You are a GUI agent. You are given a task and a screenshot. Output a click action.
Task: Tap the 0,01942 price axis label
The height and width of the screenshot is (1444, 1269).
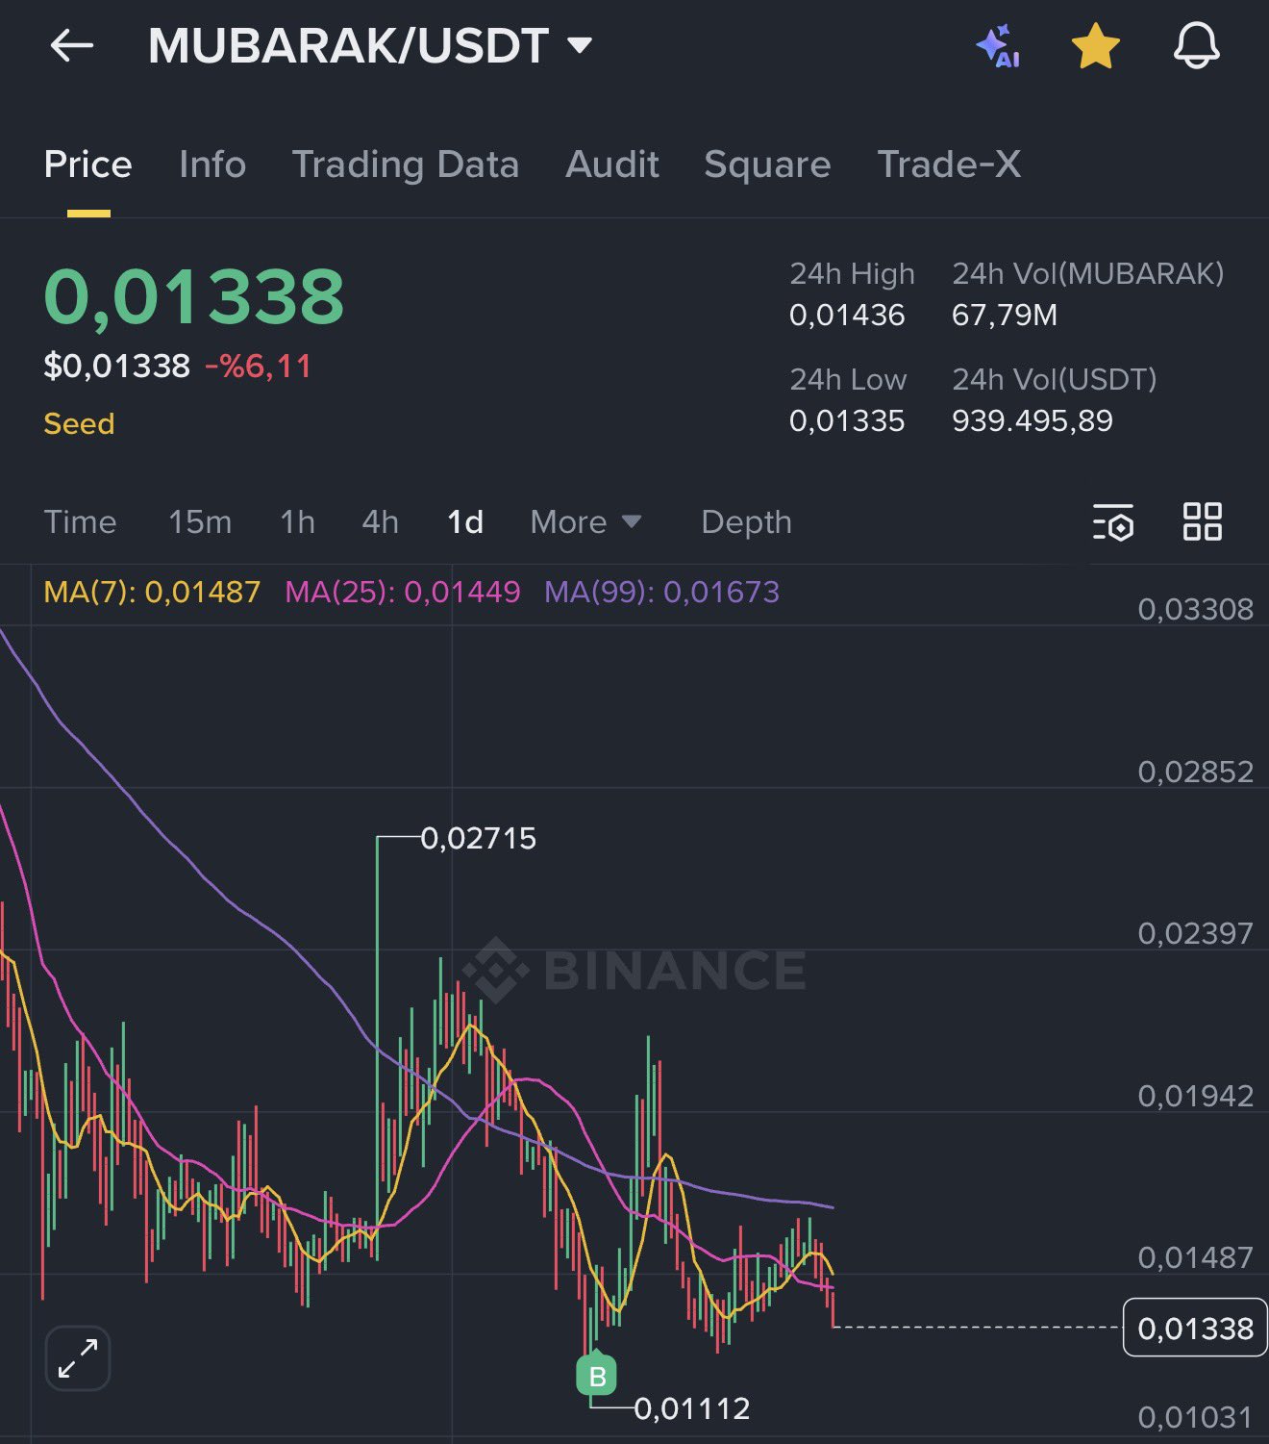tap(1195, 1096)
